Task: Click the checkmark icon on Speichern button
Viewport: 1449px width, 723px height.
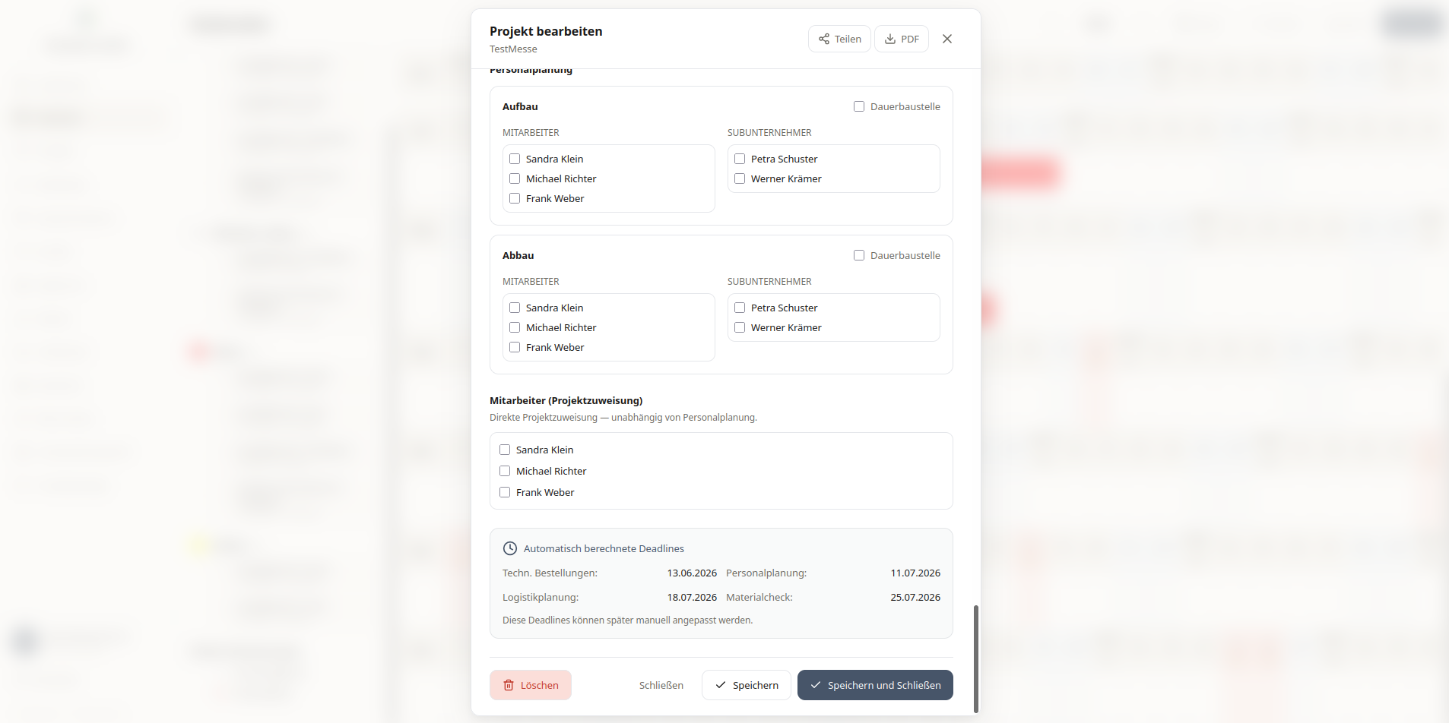Action: (721, 685)
